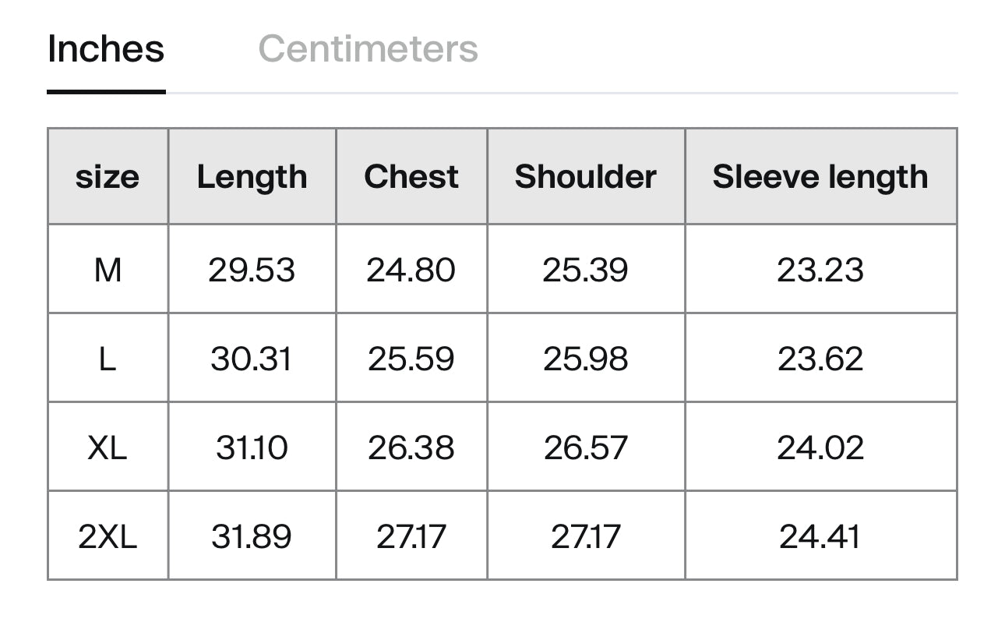Click the 25.98 shoulder value
Screen dimensions: 1005x619
586,359
